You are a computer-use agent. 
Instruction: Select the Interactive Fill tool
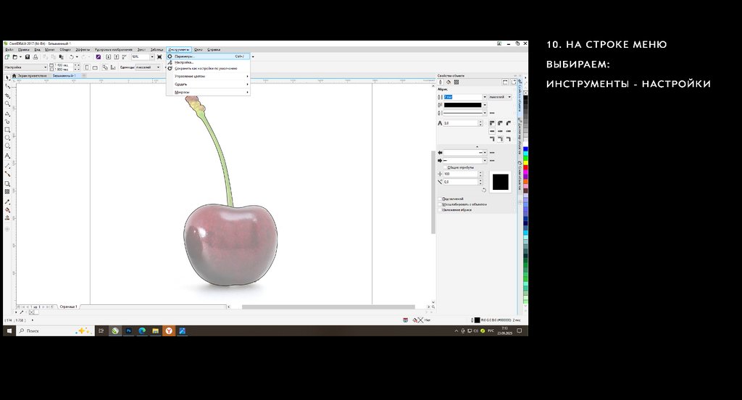click(7, 209)
